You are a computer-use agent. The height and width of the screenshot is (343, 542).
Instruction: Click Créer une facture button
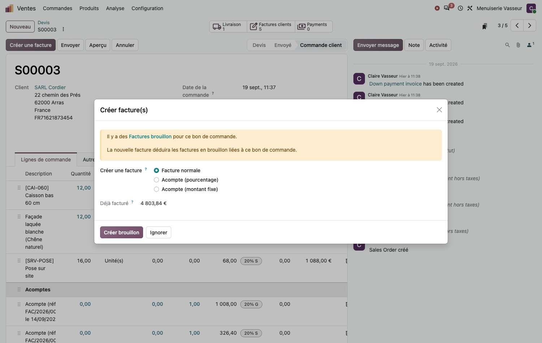click(x=31, y=45)
